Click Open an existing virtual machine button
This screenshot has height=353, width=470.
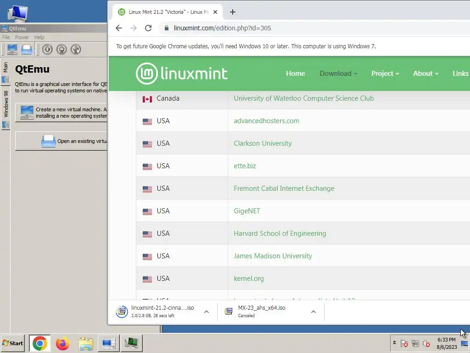coord(61,141)
